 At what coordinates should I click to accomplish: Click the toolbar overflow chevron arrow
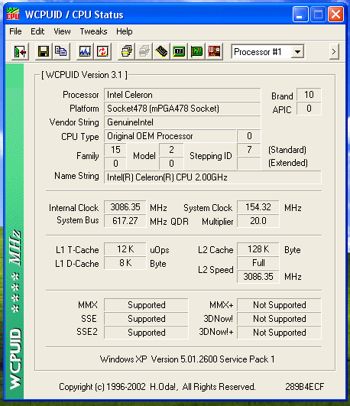(334, 52)
